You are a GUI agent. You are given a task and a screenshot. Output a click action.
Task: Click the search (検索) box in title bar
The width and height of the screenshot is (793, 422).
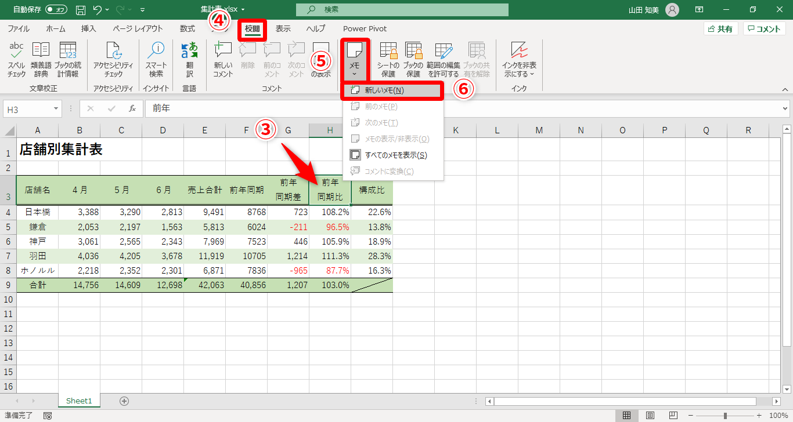click(402, 10)
